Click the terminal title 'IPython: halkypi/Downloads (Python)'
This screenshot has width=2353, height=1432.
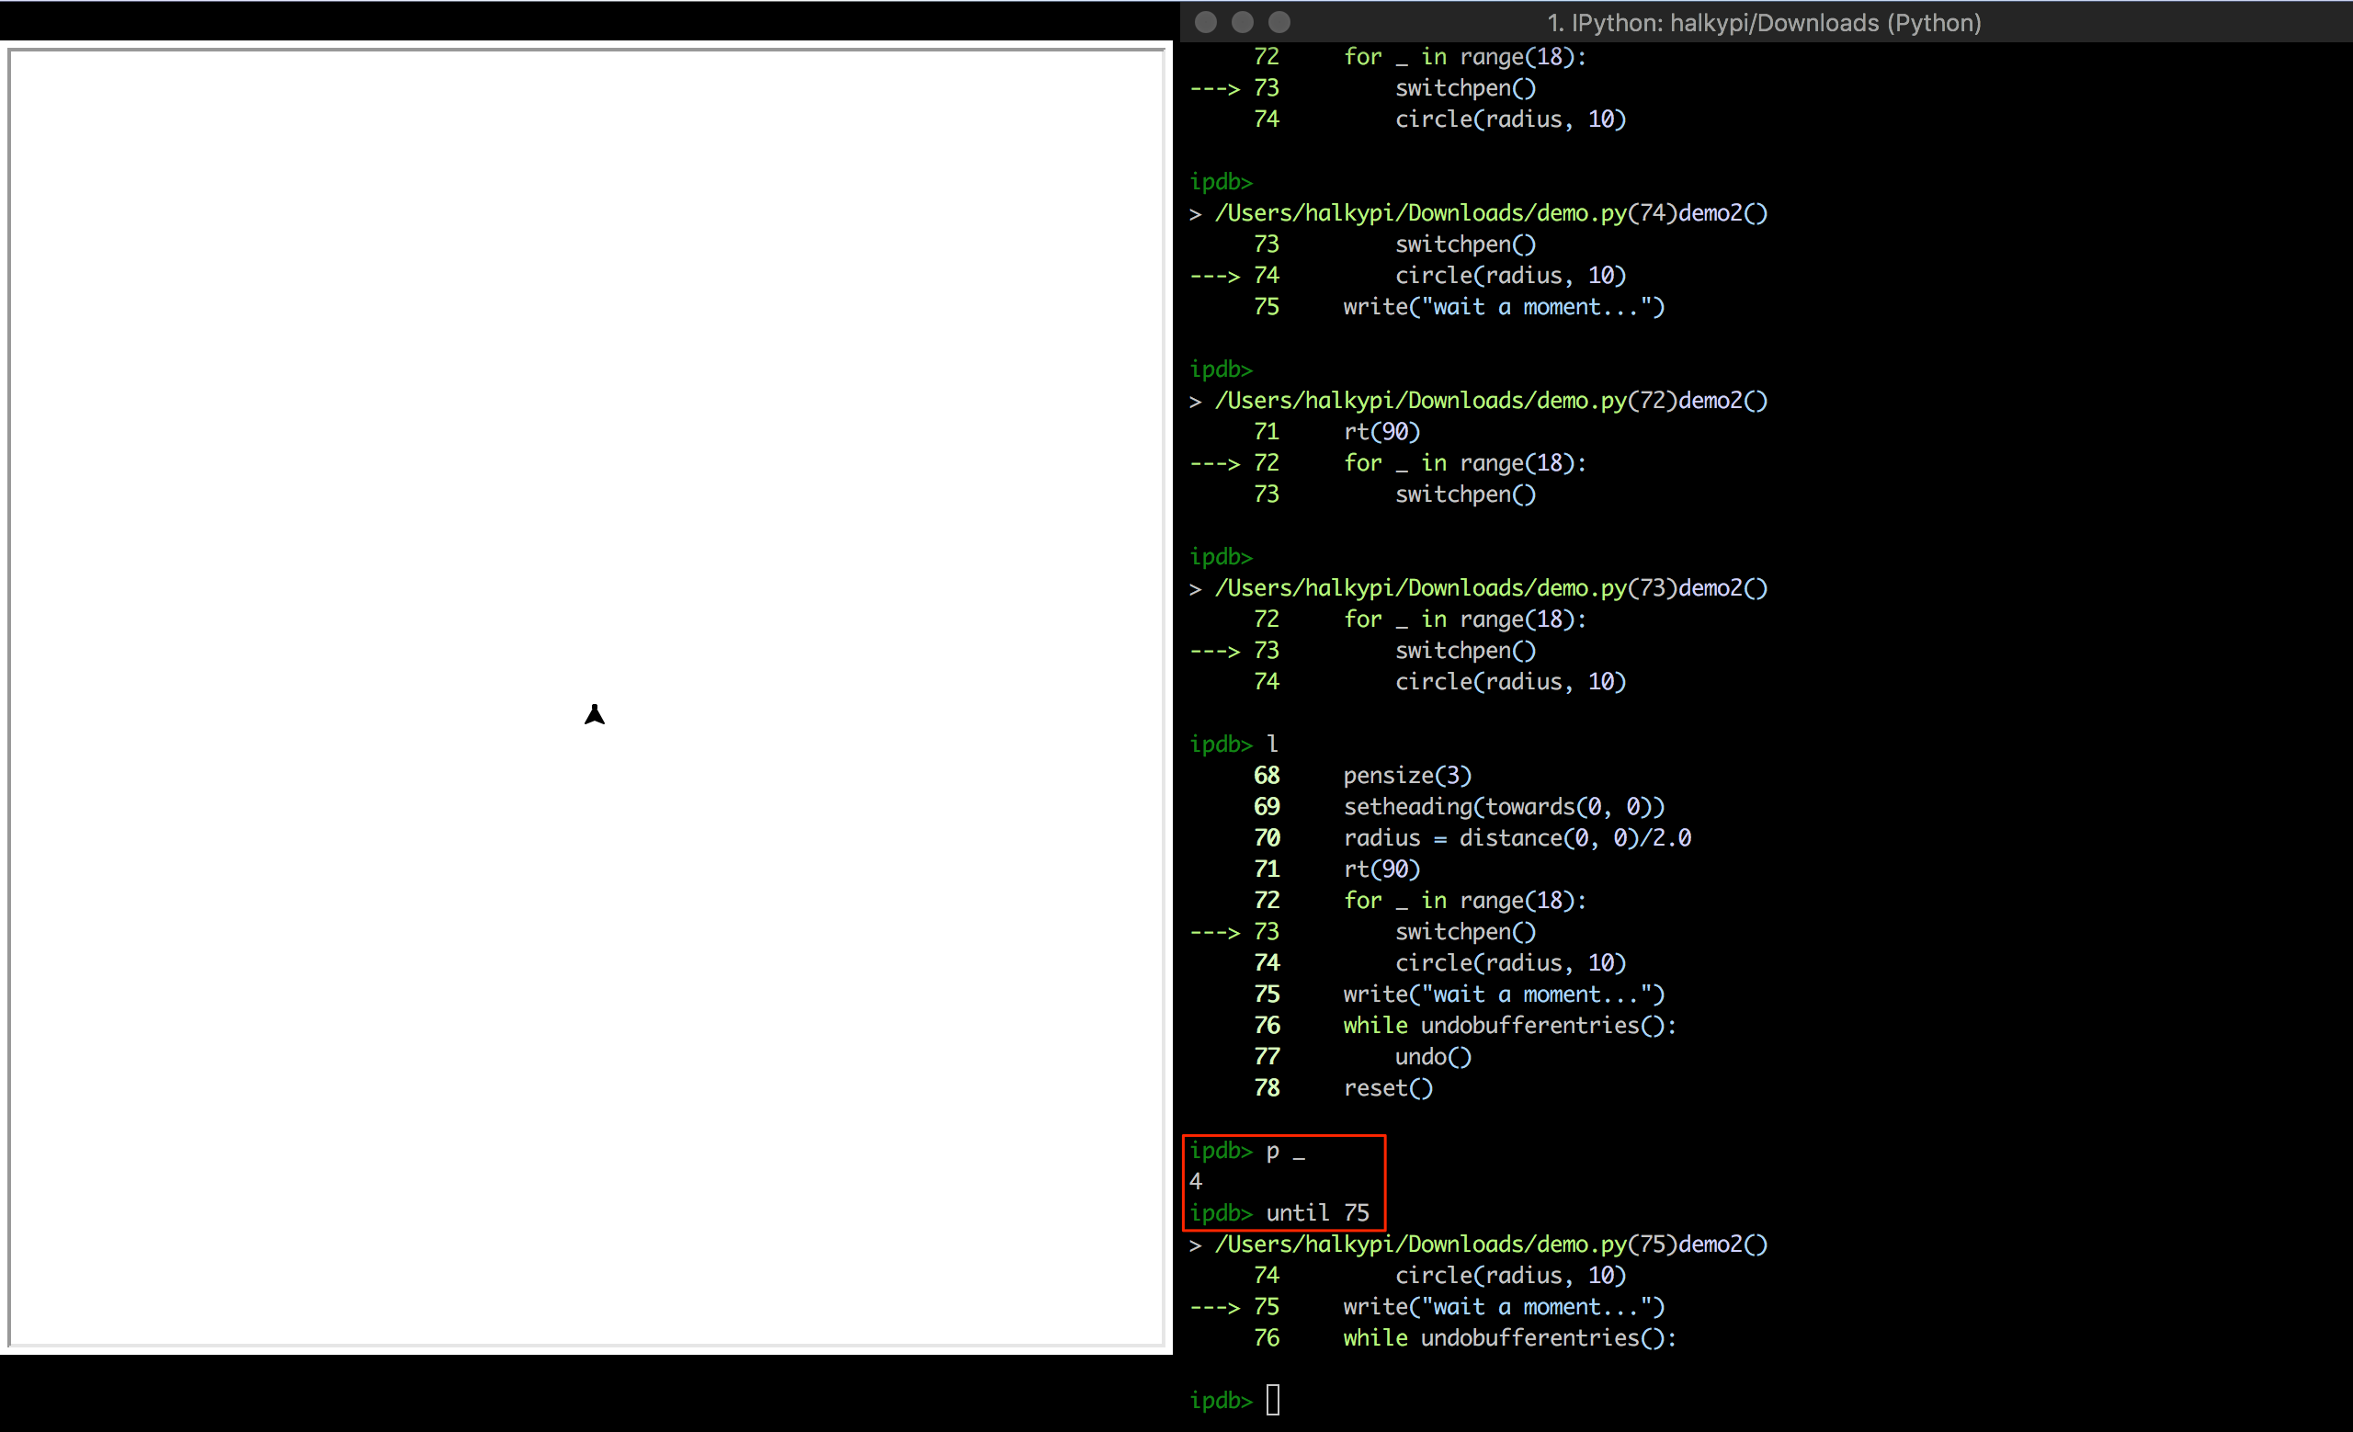tap(1764, 23)
